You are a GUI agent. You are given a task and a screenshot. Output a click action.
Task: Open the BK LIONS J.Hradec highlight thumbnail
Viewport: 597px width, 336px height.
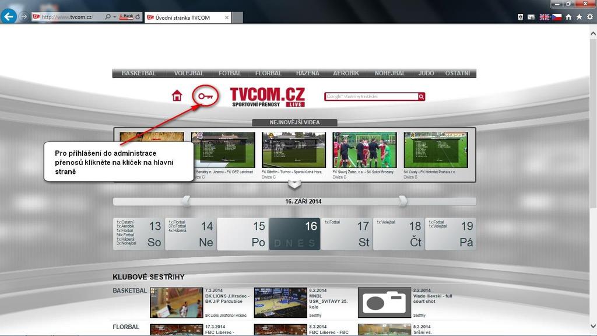tap(177, 303)
